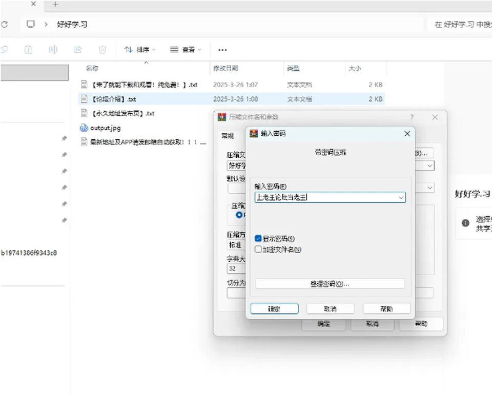Sort by the 名称 column header
Viewport: 492px width, 396px height.
tap(92, 68)
